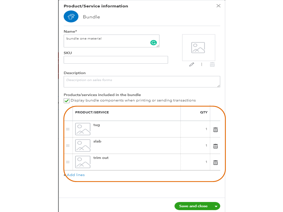The image size is (283, 212).
Task: Close the Product/Service information panel
Action: click(218, 6)
